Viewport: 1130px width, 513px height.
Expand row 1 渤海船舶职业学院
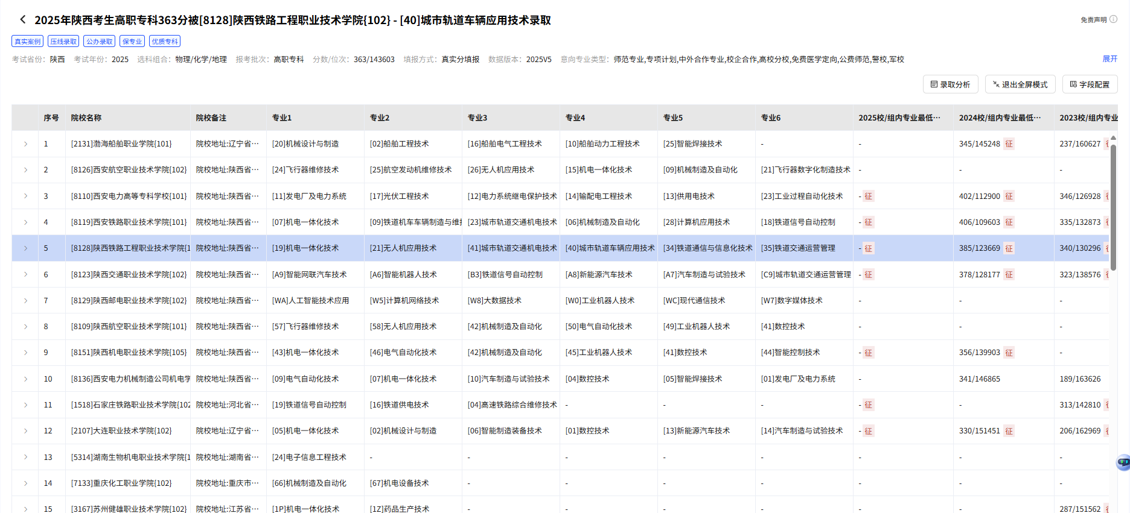[25, 144]
